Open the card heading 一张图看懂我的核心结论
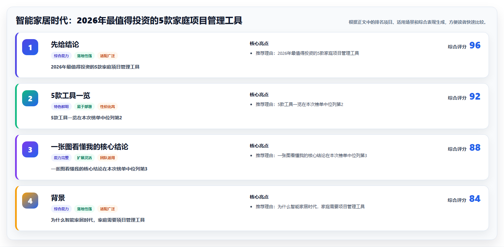This screenshot has height=247, width=504. [x=89, y=147]
